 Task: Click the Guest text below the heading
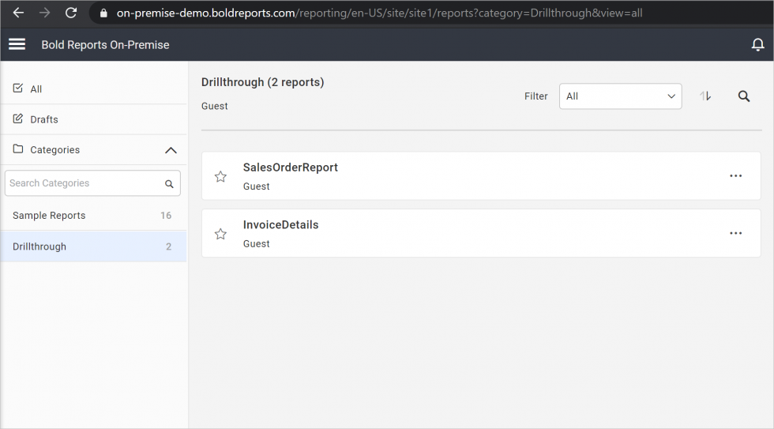215,106
